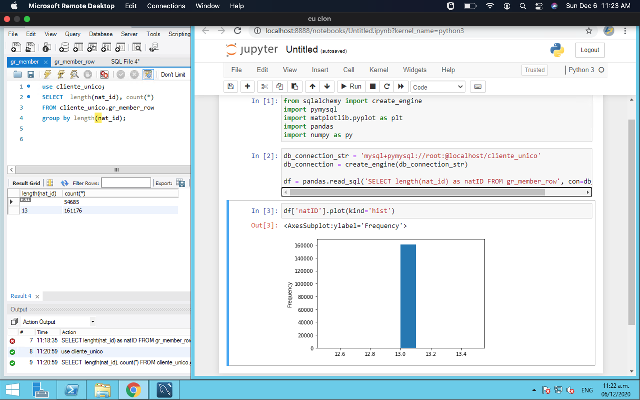Viewport: 640px width, 400px height.
Task: Open the Jupyter command palette
Action: pos(478,86)
